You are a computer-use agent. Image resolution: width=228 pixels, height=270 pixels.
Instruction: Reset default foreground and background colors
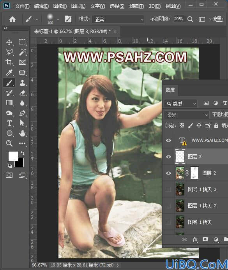10,166
